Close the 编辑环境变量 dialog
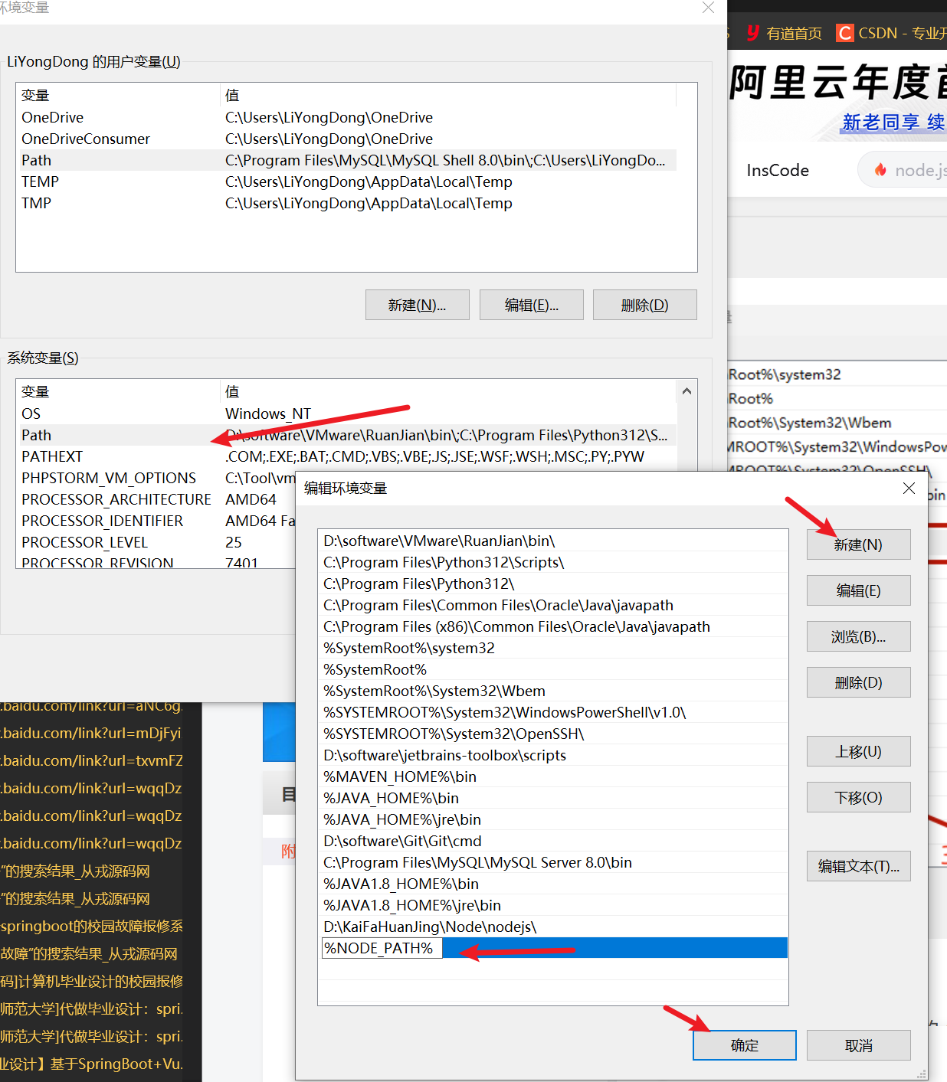Screen dimensions: 947x1082 (x=909, y=488)
